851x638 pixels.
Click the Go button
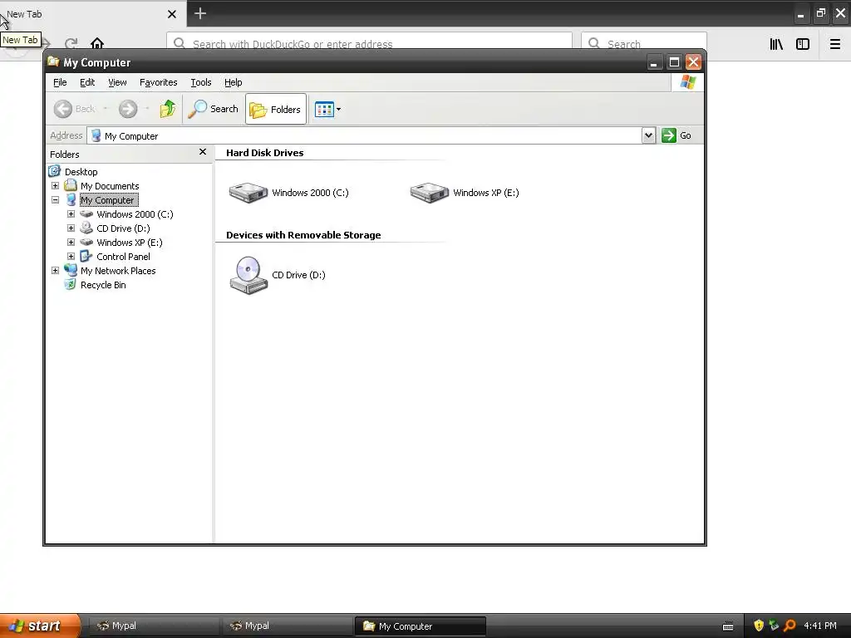pos(676,135)
